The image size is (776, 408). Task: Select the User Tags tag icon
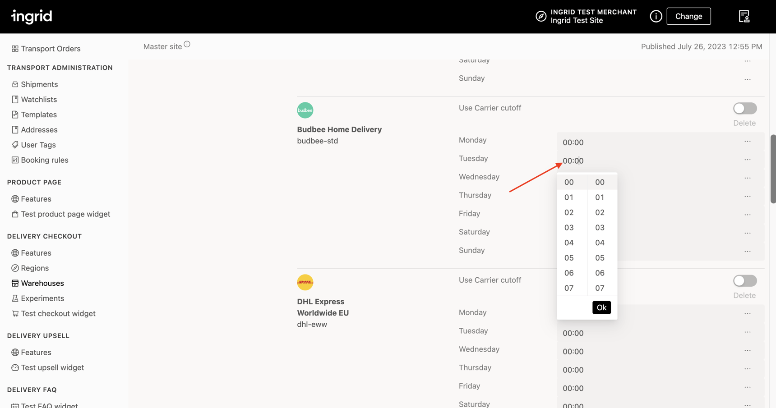[x=15, y=145]
